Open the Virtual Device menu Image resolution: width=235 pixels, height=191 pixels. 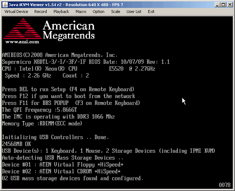pos(16,12)
